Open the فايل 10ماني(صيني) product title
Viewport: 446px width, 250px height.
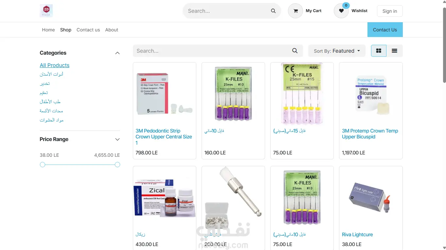[x=289, y=235]
